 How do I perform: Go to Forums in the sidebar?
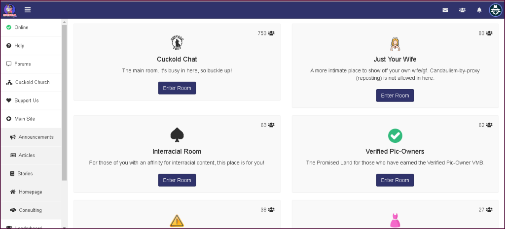tap(22, 64)
